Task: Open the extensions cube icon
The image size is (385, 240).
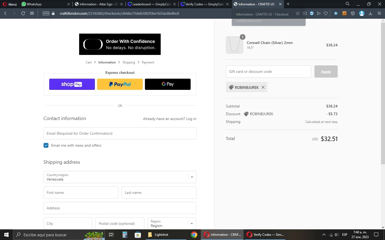Action: point(353,13)
